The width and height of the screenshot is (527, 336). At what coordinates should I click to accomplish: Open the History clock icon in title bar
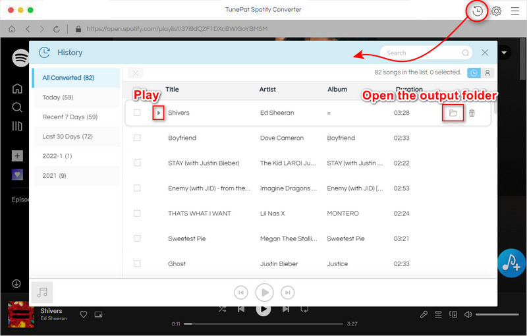pos(477,11)
